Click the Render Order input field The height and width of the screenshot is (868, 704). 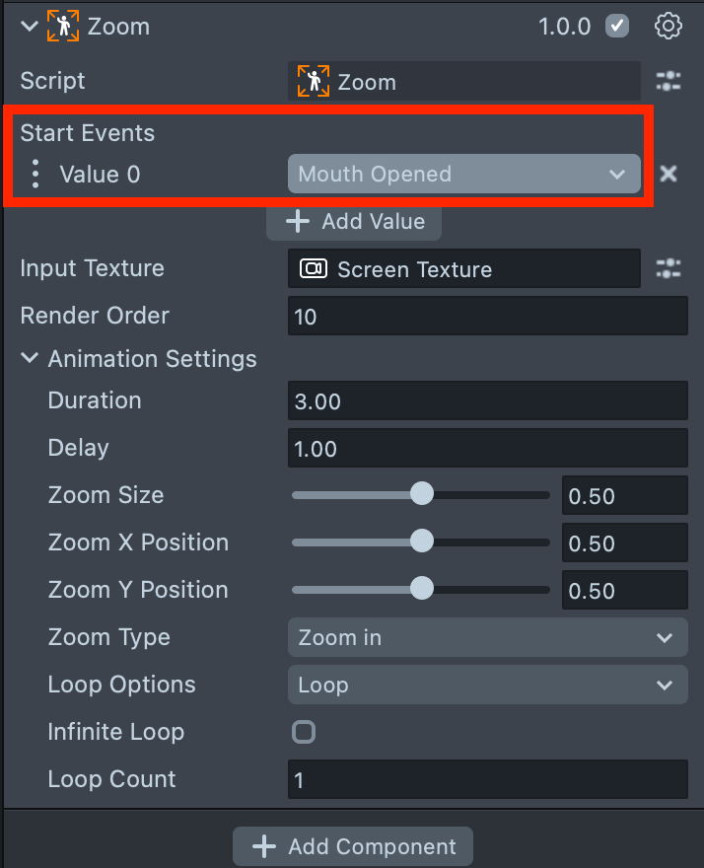(x=487, y=317)
